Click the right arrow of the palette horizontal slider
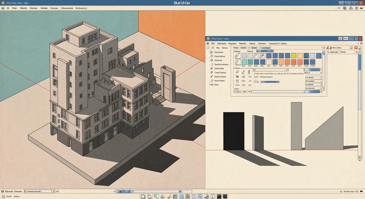365x199 pixels. point(288,70)
